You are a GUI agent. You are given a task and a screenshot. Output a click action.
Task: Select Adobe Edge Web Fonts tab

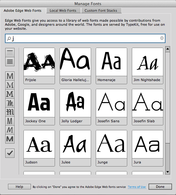(x=23, y=11)
